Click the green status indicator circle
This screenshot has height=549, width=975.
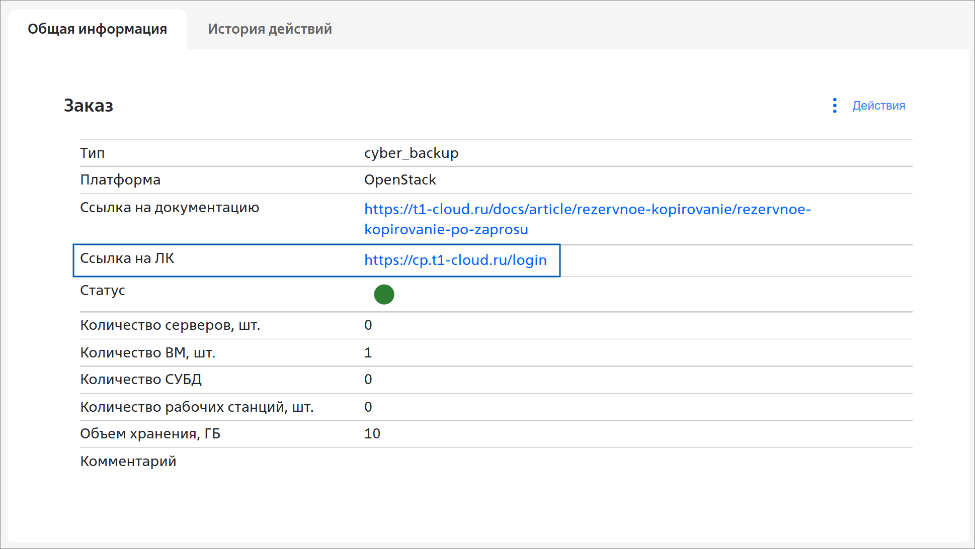384,295
